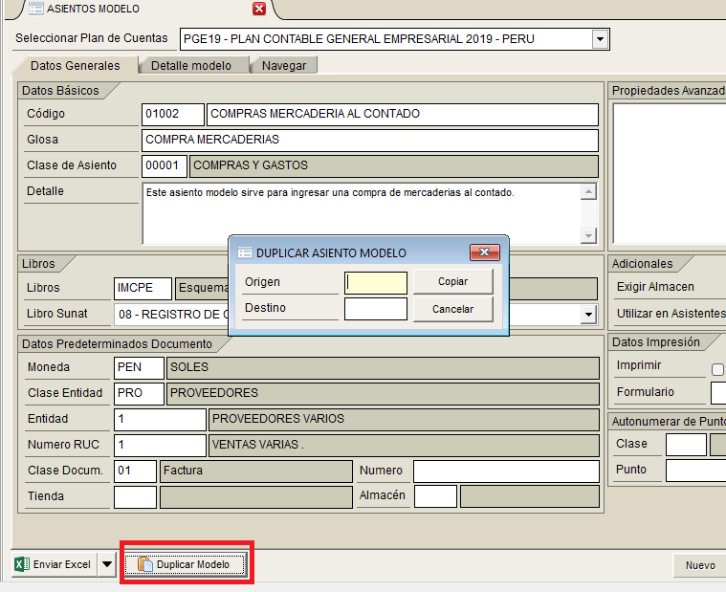Screen dimensions: 726x592
Task: Click Detalle scrollbar up arrow
Action: (588, 191)
